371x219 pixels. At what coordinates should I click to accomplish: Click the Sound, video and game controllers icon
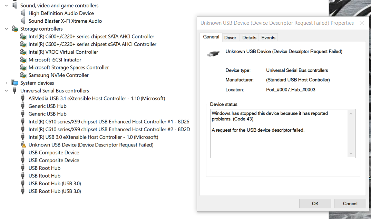pos(15,5)
